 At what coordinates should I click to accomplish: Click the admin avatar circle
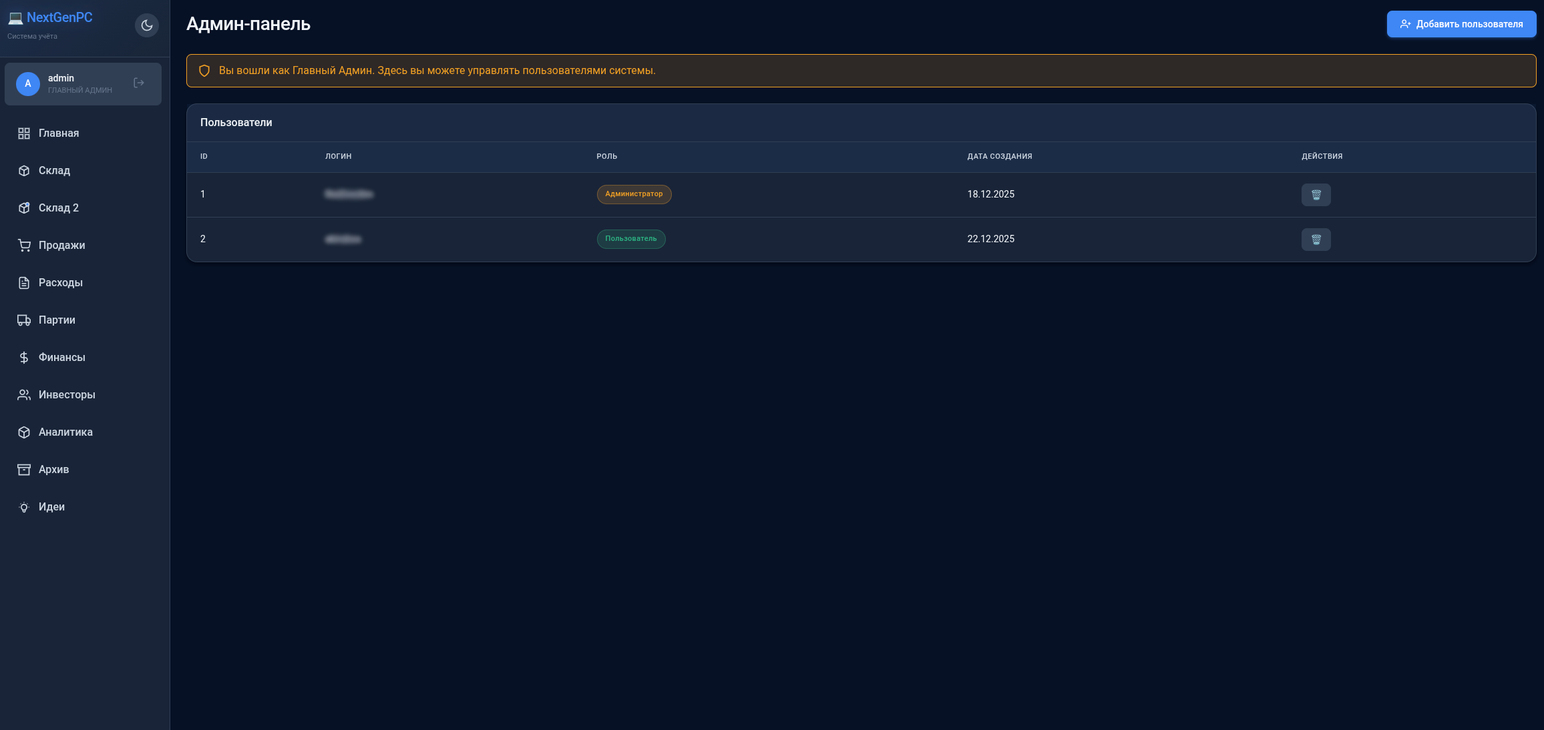tap(28, 83)
